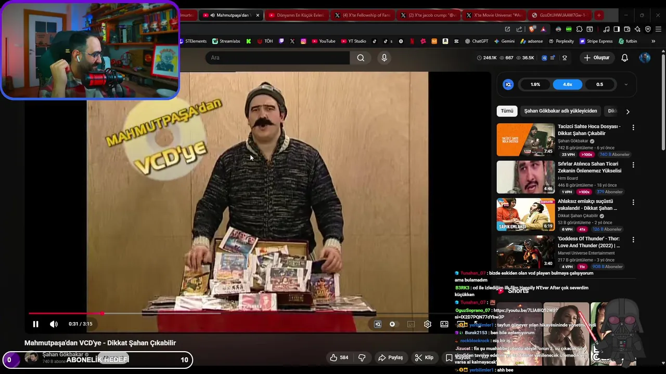Open Tacizci Sahte Hoca Dosyası video thumbnail
This screenshot has width=666, height=374.
(x=526, y=140)
